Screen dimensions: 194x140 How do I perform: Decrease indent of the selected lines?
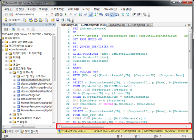click(134, 15)
